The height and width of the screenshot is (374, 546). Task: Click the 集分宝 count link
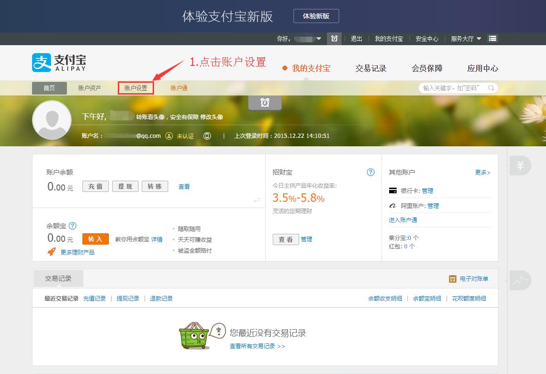click(x=409, y=238)
